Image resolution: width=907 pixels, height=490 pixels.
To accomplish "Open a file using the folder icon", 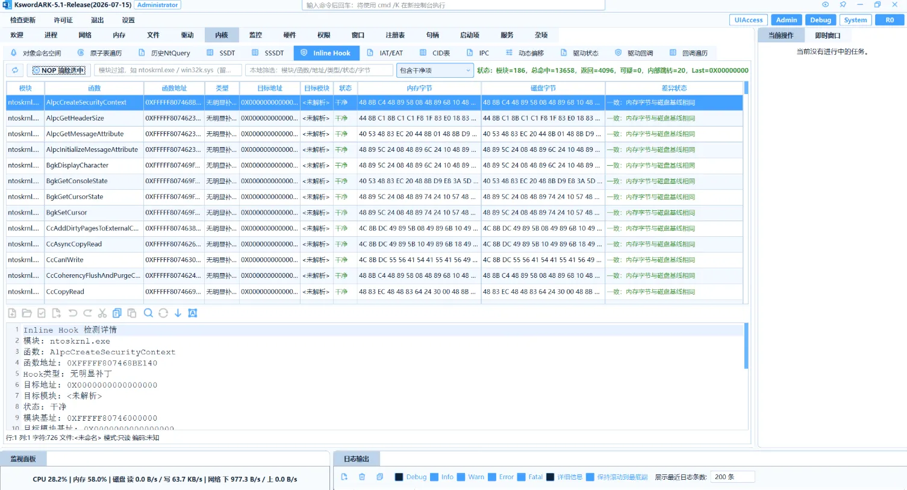I will point(26,313).
